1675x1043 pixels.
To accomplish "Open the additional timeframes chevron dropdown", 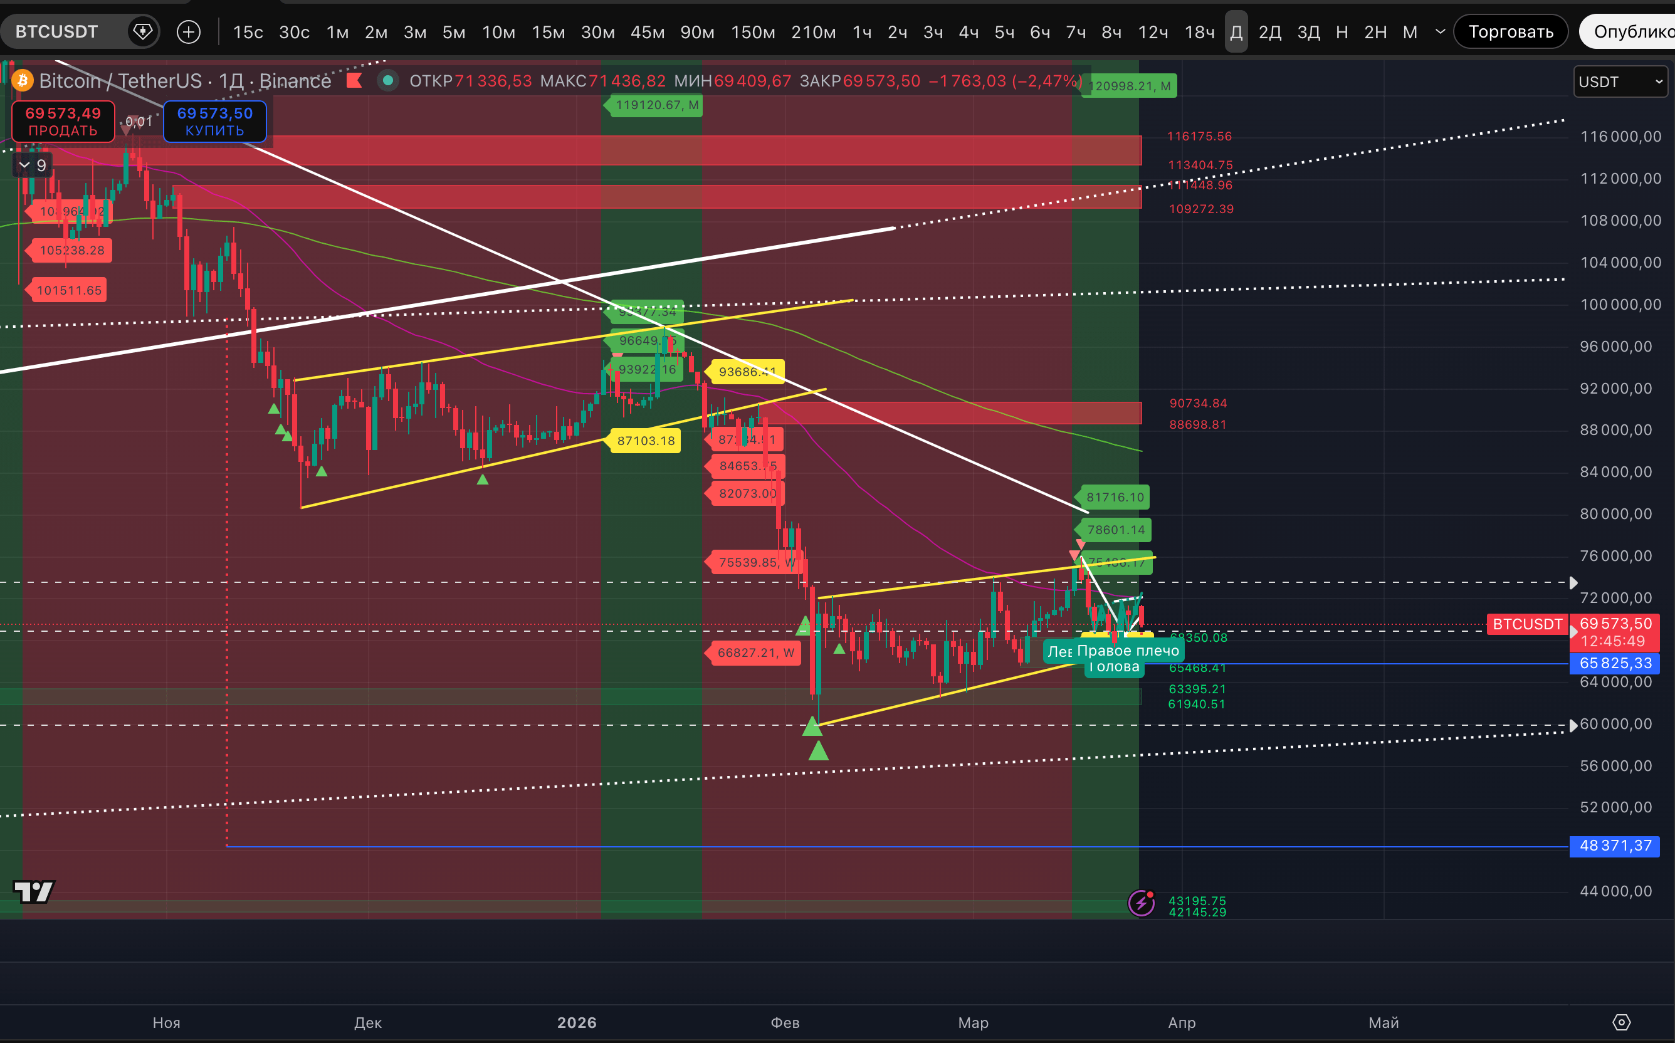I will point(1440,32).
